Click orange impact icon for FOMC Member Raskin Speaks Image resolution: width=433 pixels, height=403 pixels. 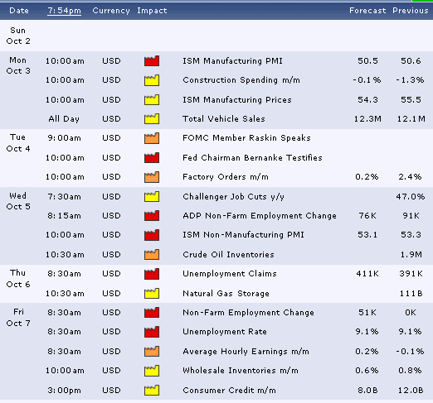[152, 138]
